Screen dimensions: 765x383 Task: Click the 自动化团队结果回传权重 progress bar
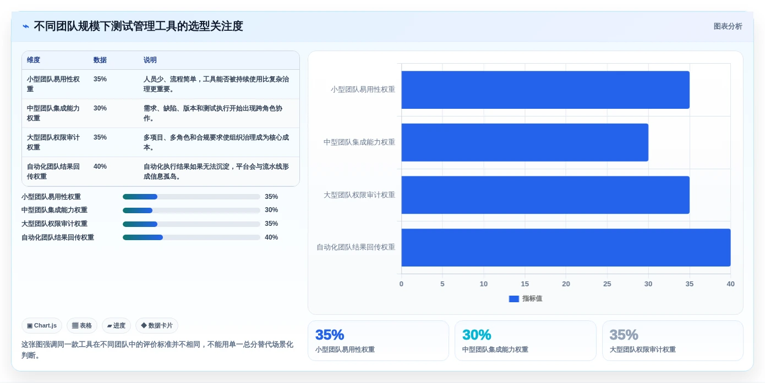(x=192, y=237)
